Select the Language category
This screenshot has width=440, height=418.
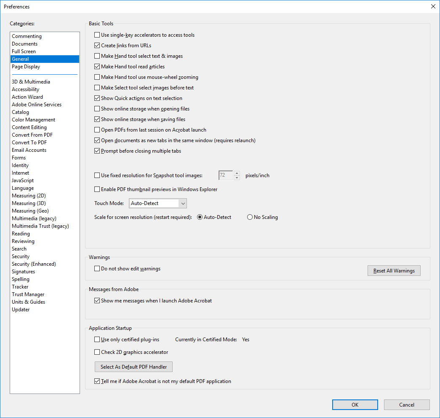(45, 188)
